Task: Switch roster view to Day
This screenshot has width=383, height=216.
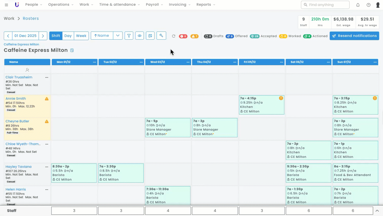Action: click(68, 36)
